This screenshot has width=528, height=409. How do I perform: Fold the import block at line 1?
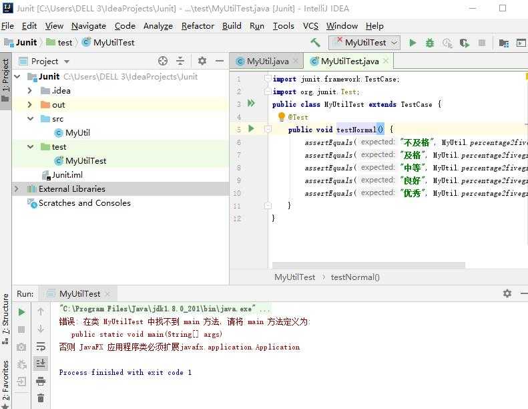[x=268, y=79]
